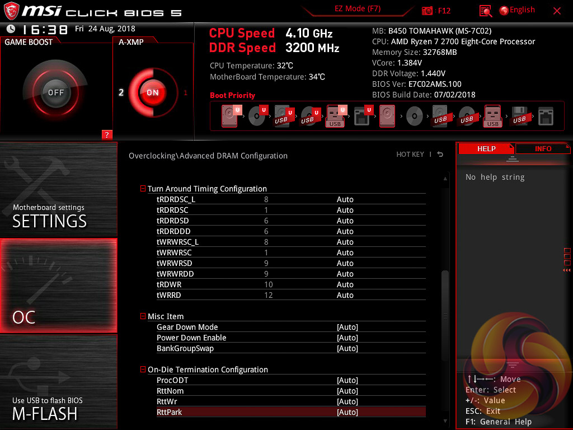573x430 pixels.
Task: Open the BIOS search magnifier icon
Action: pos(485,11)
